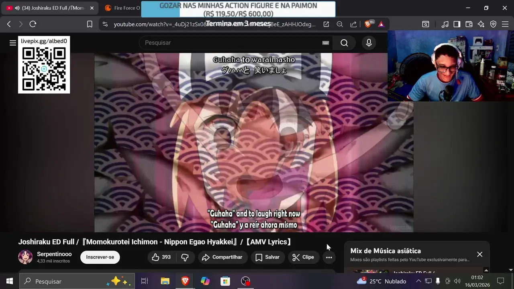
Task: Go back with the browser back arrow
Action: click(9, 24)
